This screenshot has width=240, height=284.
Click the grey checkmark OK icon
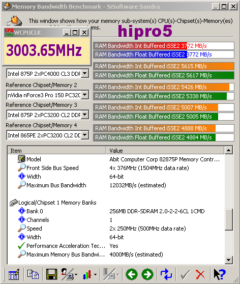click(185, 275)
